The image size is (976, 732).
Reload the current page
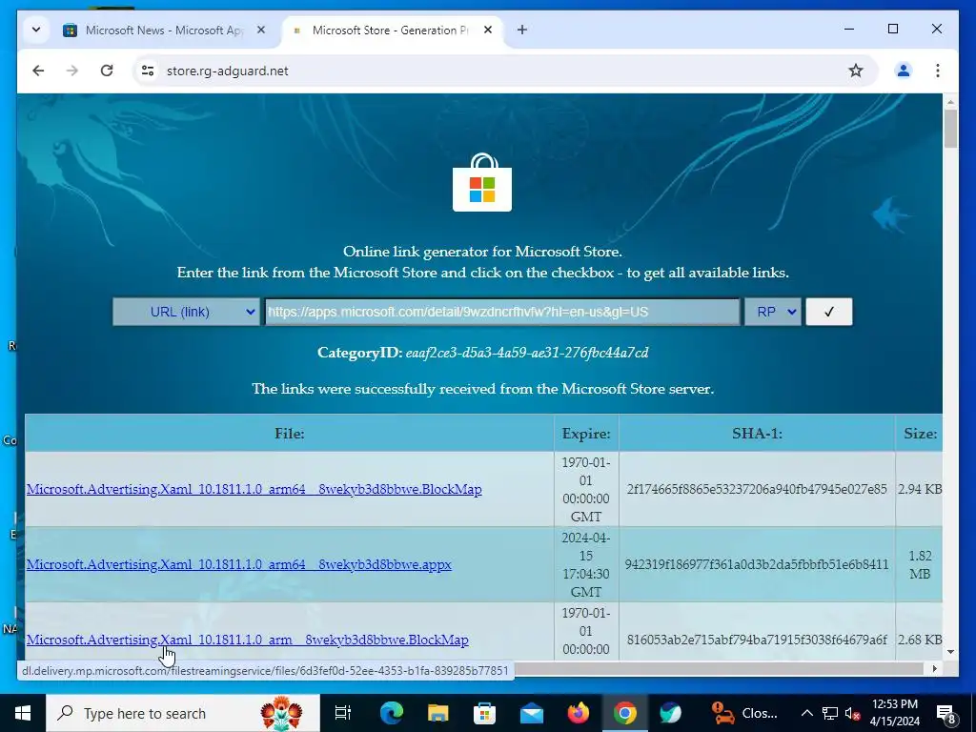pos(107,71)
